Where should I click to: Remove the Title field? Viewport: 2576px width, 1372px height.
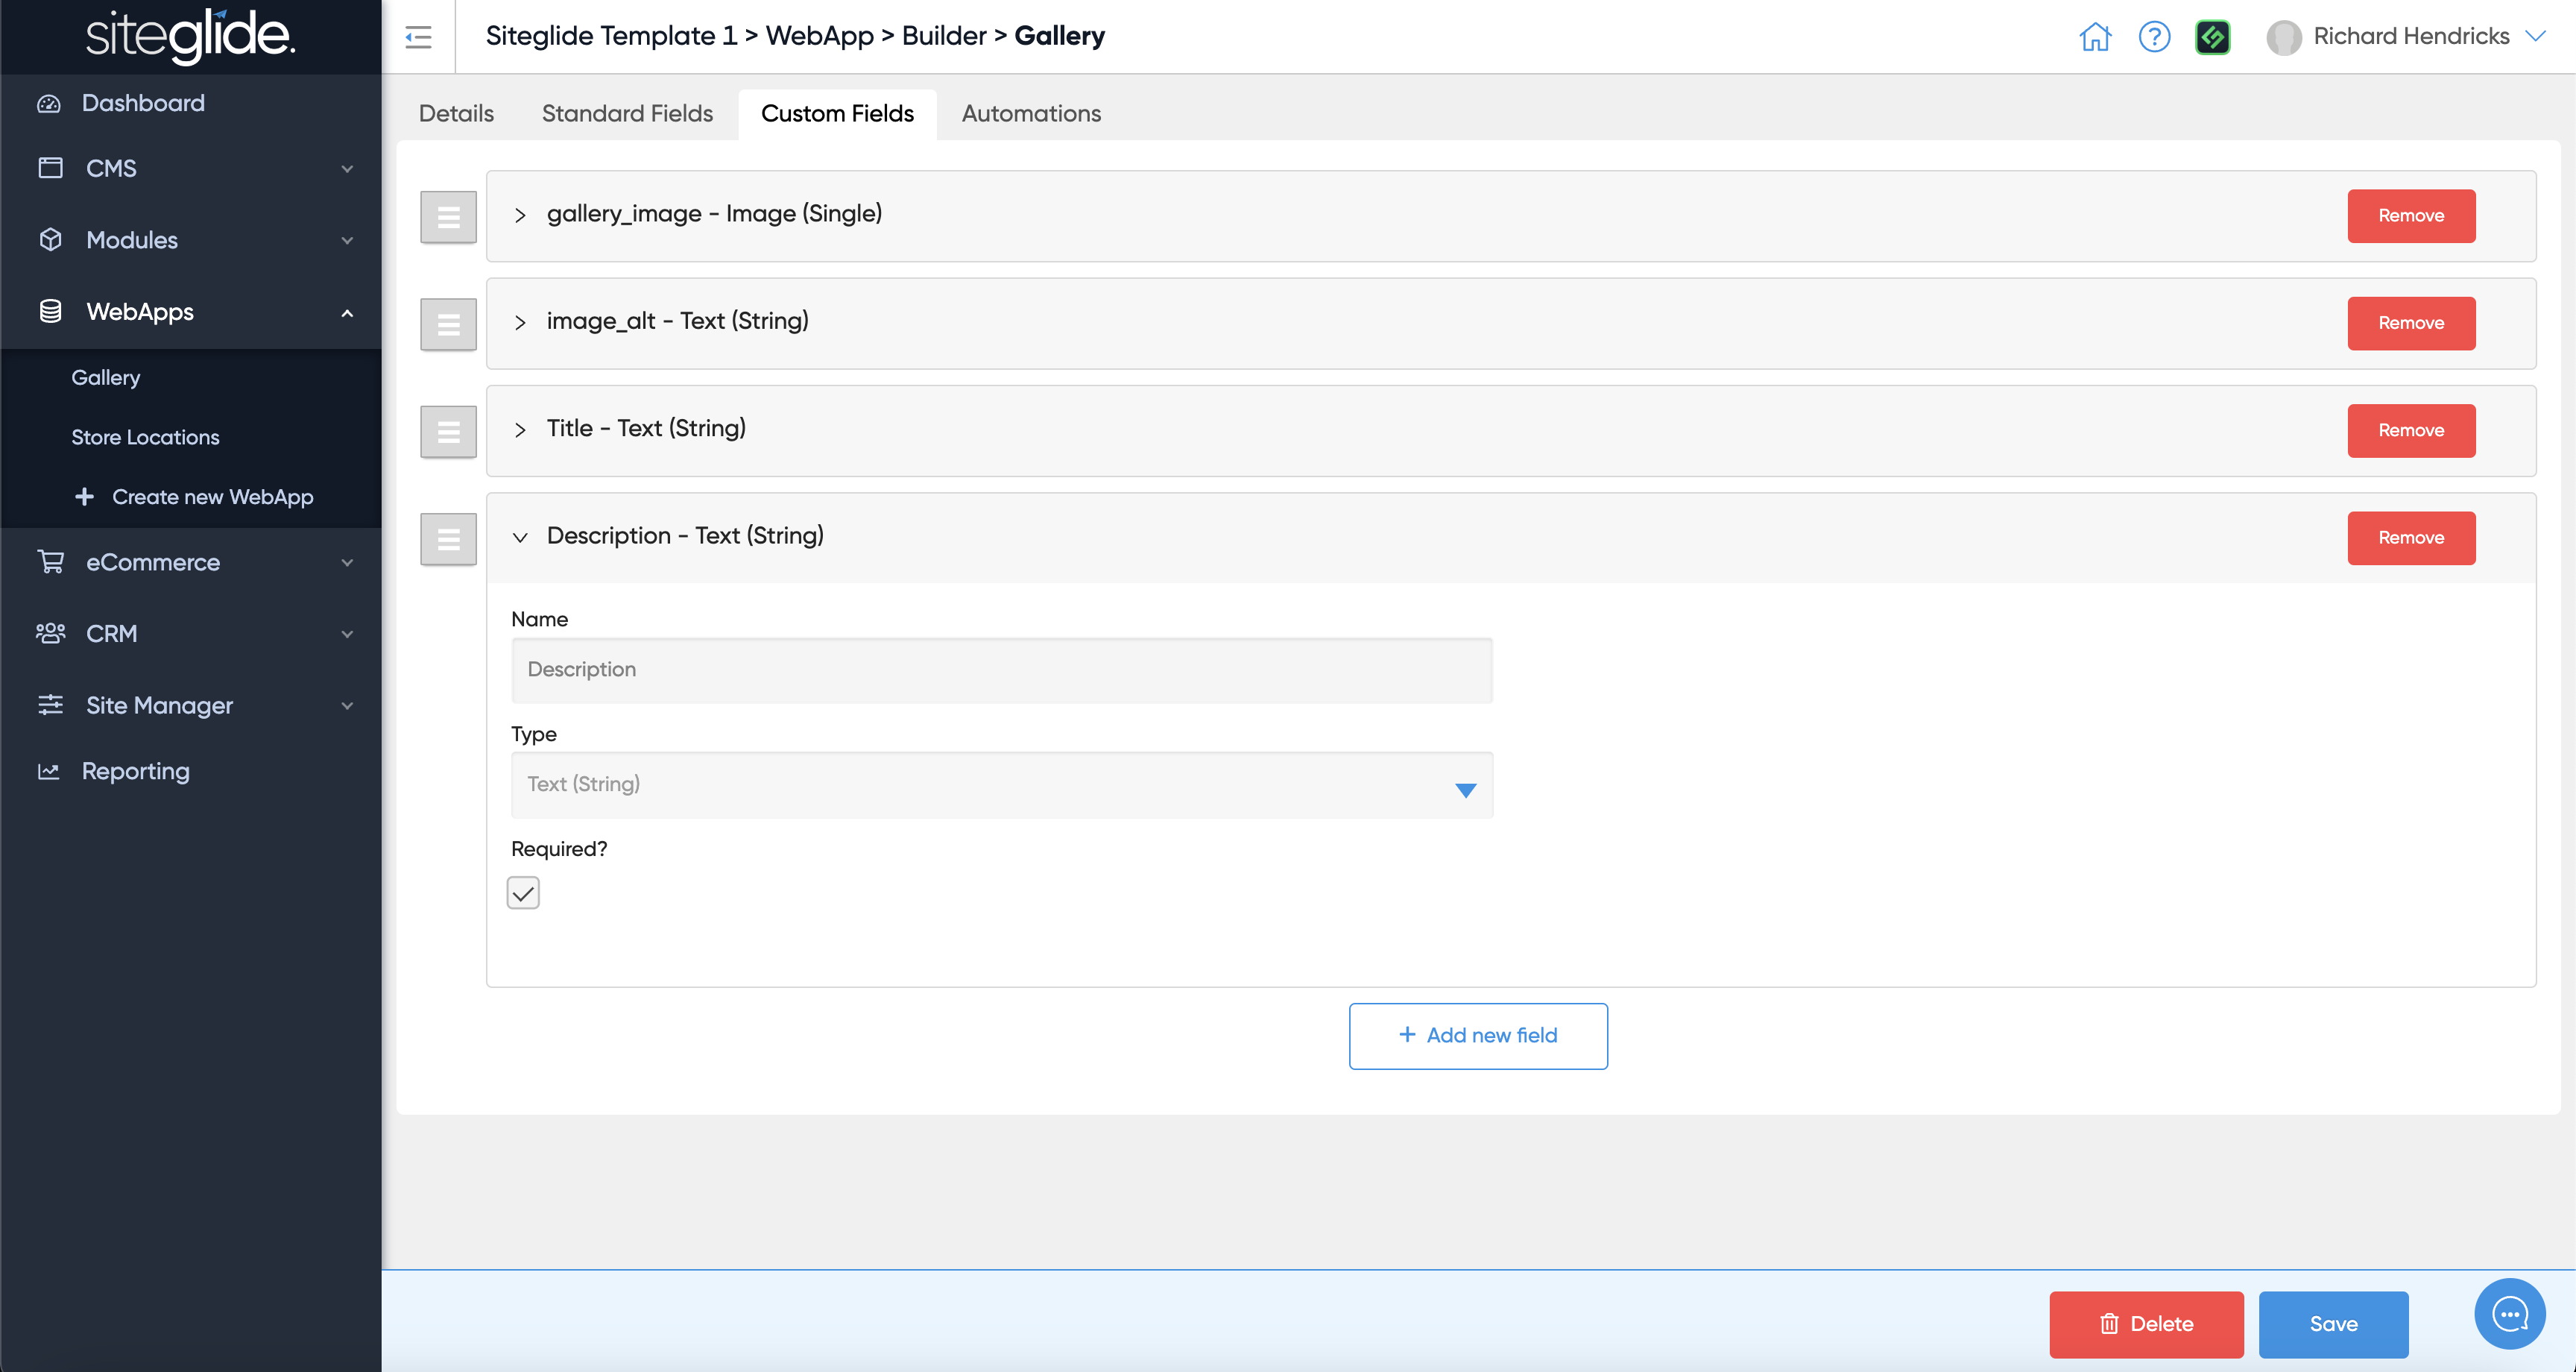(x=2410, y=430)
